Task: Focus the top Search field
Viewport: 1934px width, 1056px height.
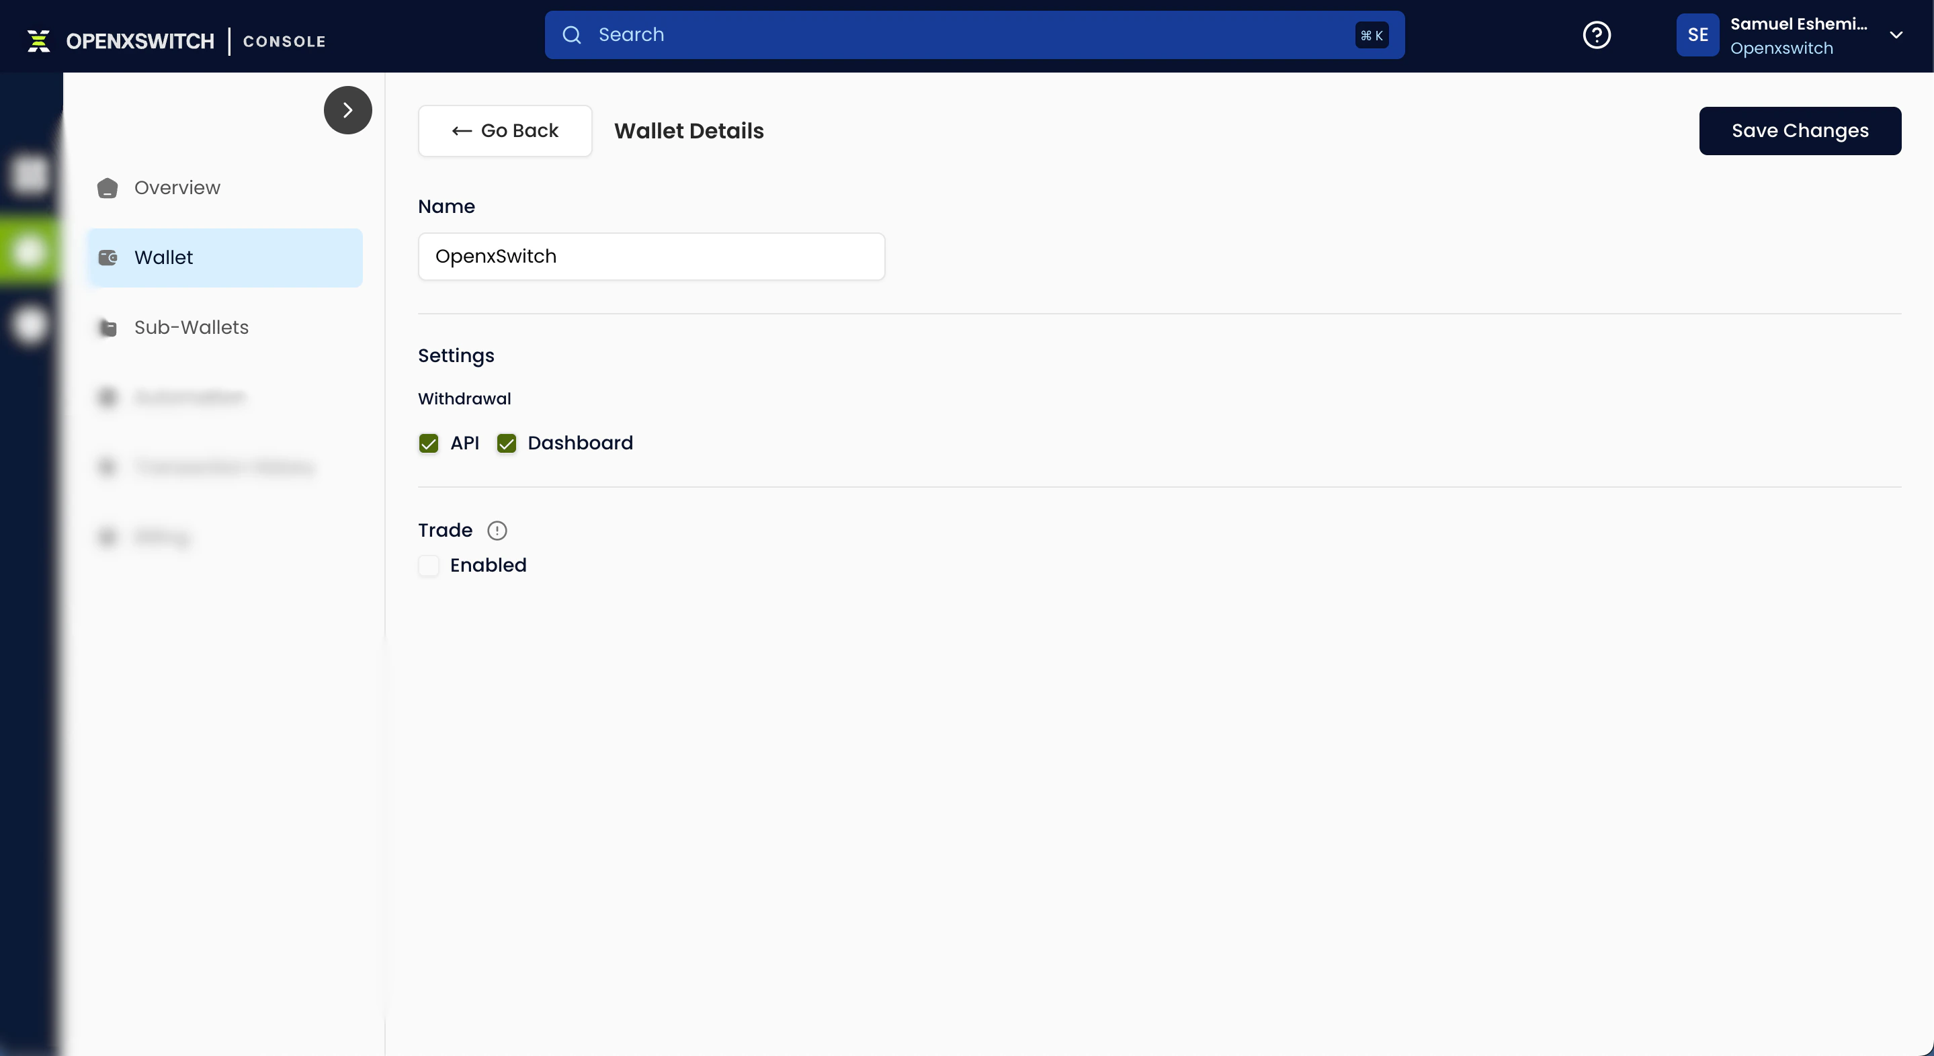Action: (974, 36)
